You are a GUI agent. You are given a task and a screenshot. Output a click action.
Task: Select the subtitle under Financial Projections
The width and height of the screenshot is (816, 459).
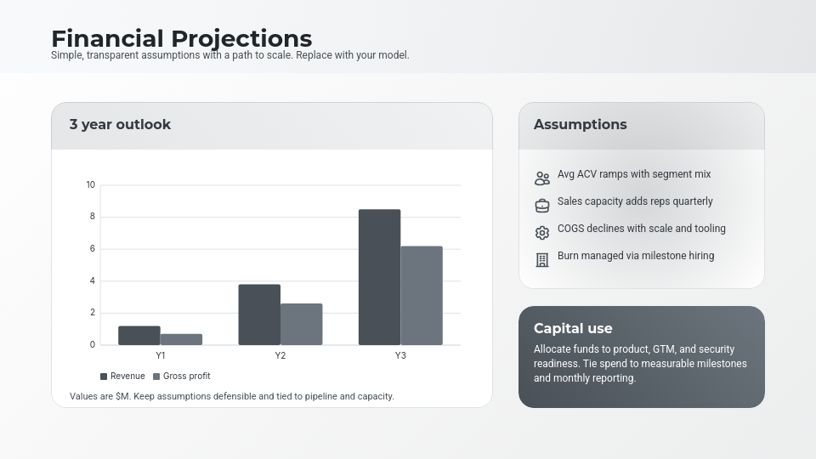click(229, 55)
